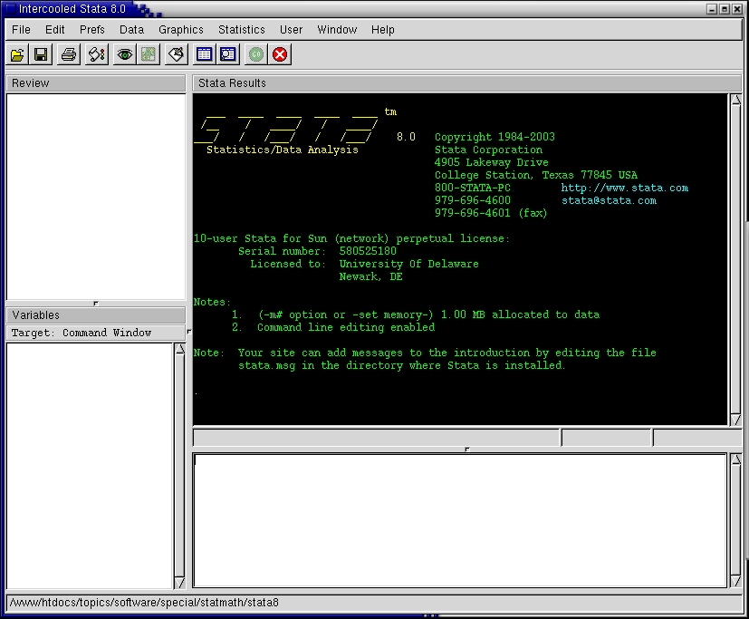Open the Help menu
The image size is (749, 619).
[383, 30]
